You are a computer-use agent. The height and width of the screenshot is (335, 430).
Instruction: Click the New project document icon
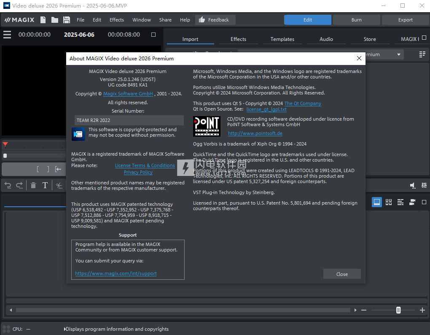coord(43,20)
